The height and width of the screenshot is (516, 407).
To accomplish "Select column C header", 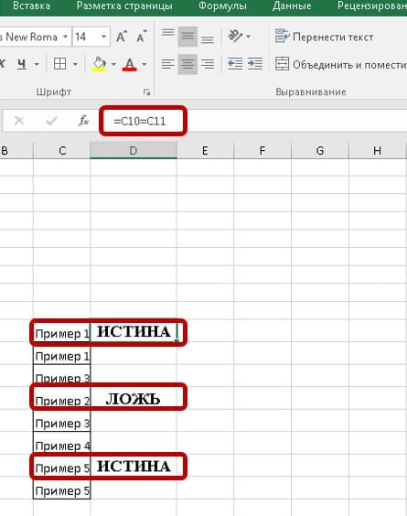I will click(62, 151).
